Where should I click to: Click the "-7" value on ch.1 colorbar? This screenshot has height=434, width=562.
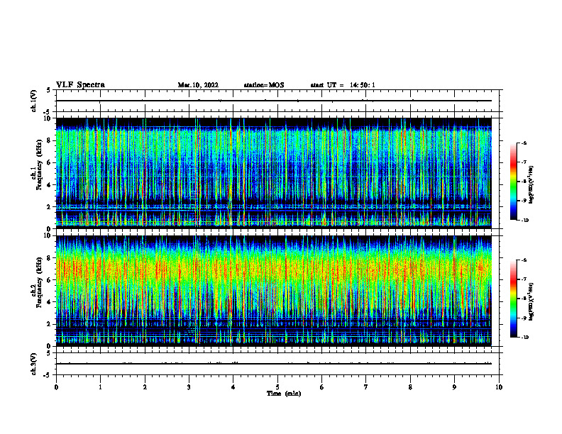[x=524, y=162]
